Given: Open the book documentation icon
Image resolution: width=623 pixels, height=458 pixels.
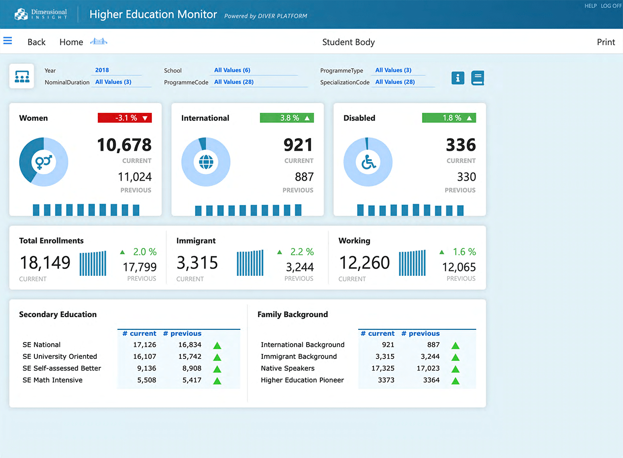Looking at the screenshot, I should [478, 78].
